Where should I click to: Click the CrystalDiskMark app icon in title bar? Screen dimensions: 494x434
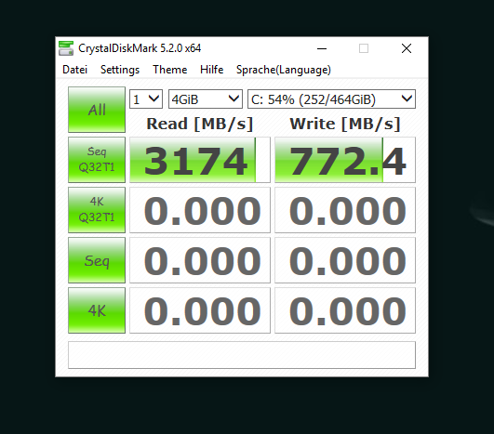66,48
